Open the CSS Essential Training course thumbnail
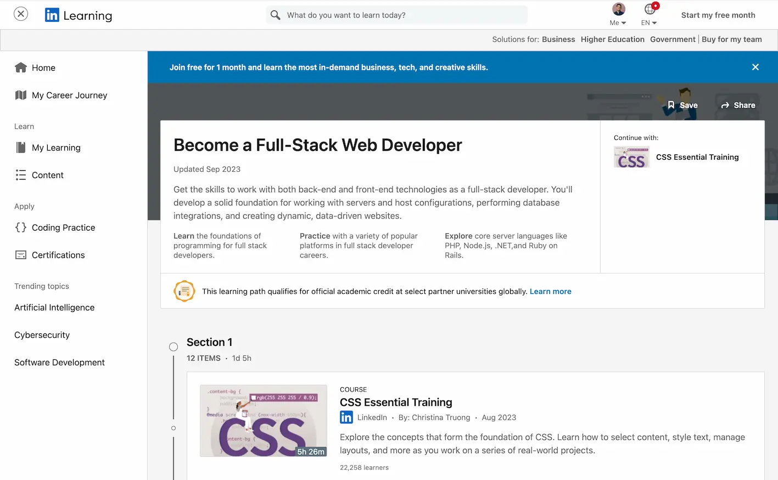The width and height of the screenshot is (778, 480). pyautogui.click(x=263, y=421)
